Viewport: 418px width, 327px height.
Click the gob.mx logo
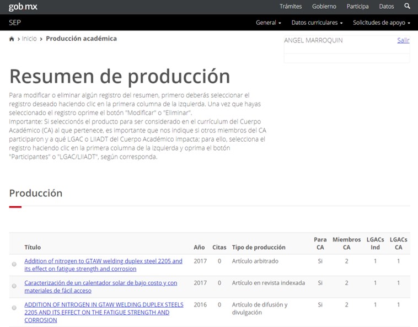[x=23, y=7]
